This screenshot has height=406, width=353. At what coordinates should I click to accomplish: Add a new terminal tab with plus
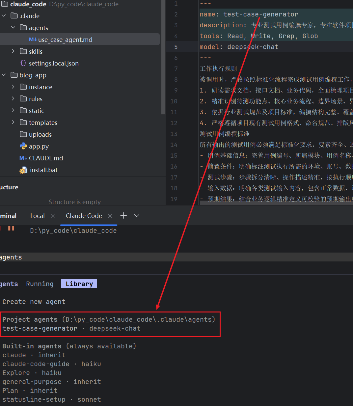(x=123, y=215)
